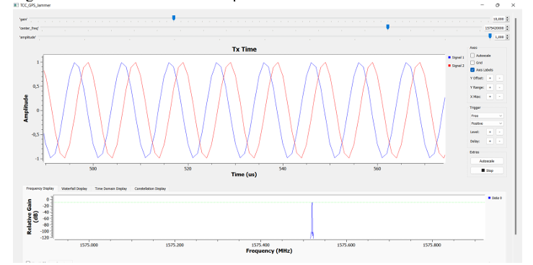Click the center_freq spinbox stepper arrows
The image size is (533, 265).
(x=508, y=28)
